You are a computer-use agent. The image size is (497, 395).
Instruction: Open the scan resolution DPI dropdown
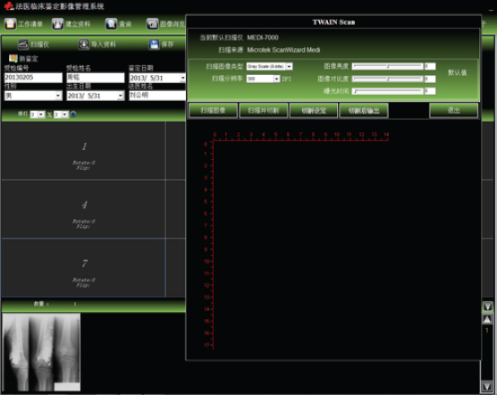pyautogui.click(x=277, y=79)
